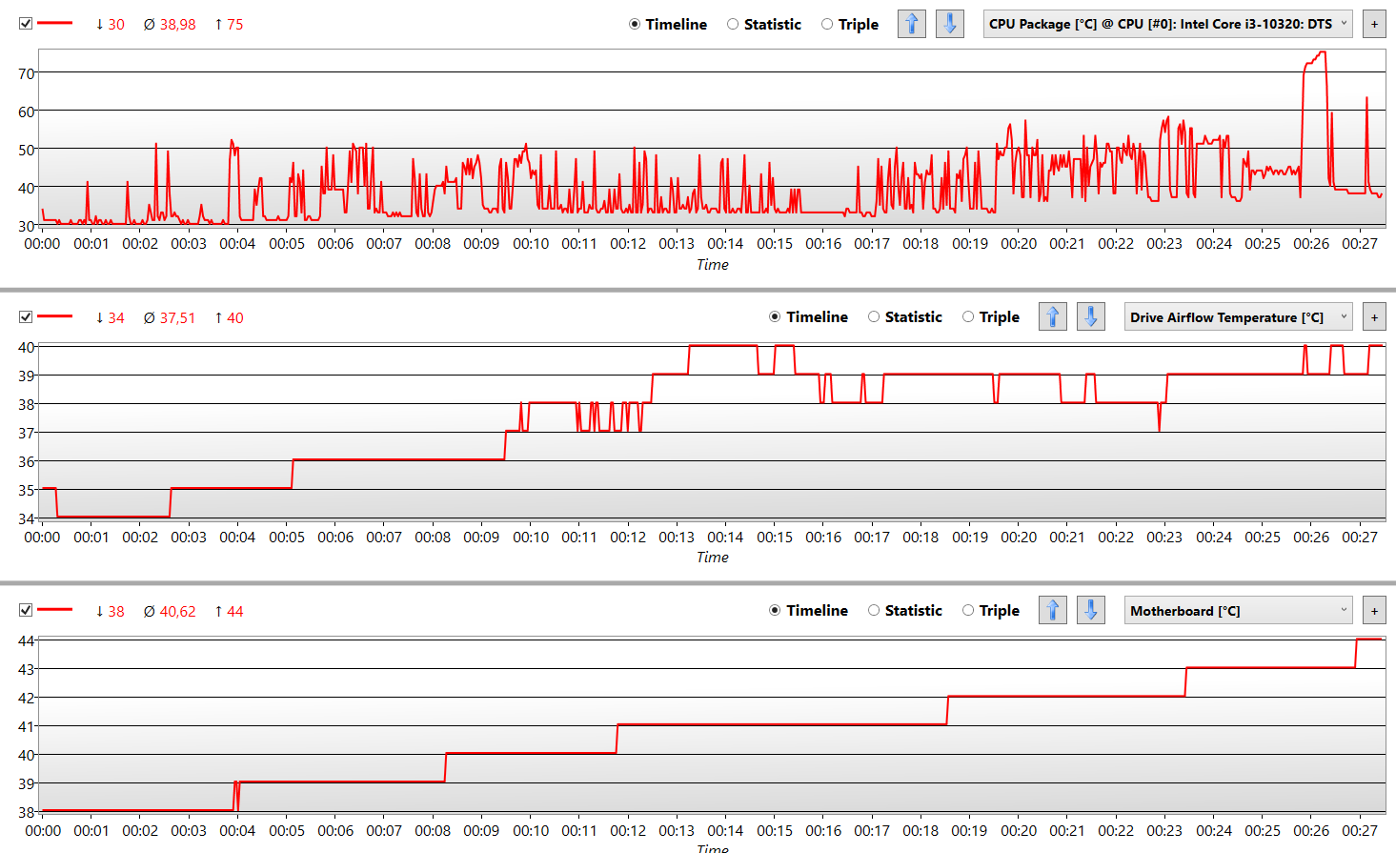Disable the Motherboard graph checkbox
The height and width of the screenshot is (853, 1396).
(26, 611)
